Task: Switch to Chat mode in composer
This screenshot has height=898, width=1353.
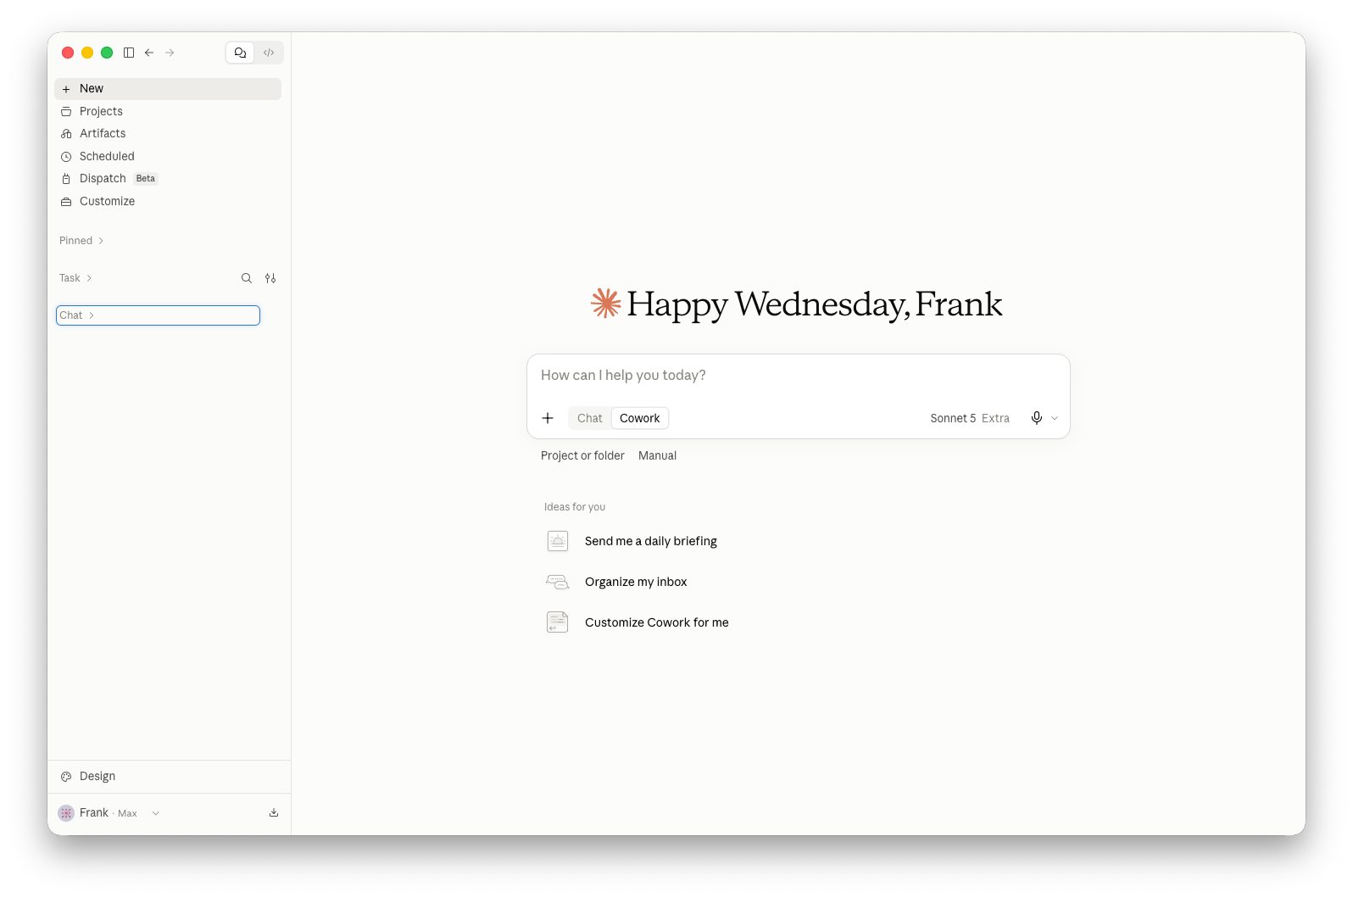Action: [x=590, y=418]
